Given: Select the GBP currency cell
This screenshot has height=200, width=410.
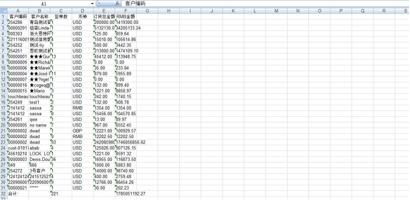Looking at the screenshot, I should (83, 131).
